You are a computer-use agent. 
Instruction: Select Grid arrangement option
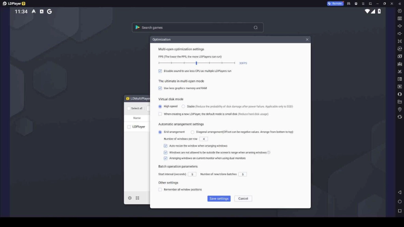160,132
